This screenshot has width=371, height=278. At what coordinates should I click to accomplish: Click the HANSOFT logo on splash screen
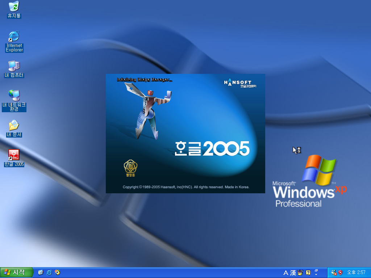click(240, 83)
